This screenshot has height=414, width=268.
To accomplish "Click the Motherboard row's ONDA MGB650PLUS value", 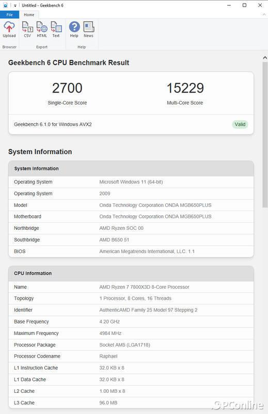I will pos(155,216).
